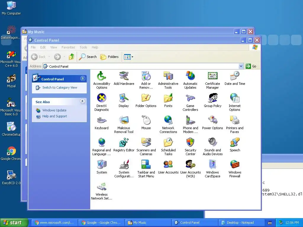303x227 pixels.
Task: Open the Views dropdown in toolbar
Action: [x=132, y=57]
